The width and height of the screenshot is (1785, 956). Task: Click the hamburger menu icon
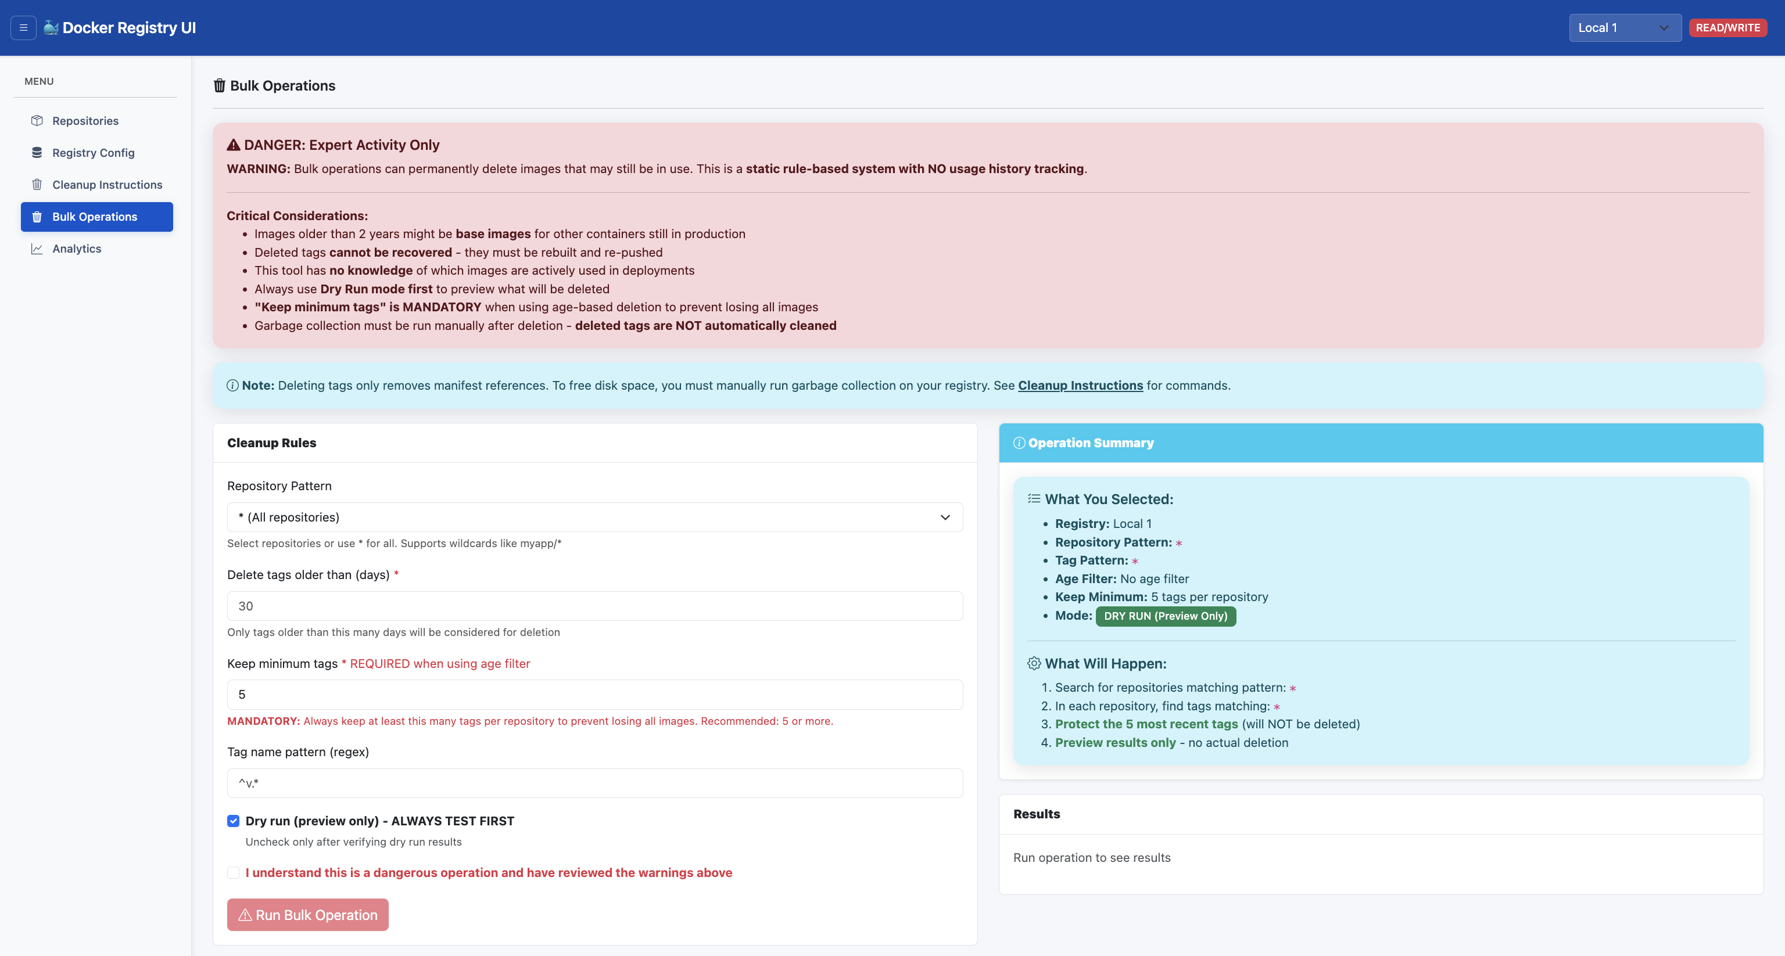click(23, 28)
